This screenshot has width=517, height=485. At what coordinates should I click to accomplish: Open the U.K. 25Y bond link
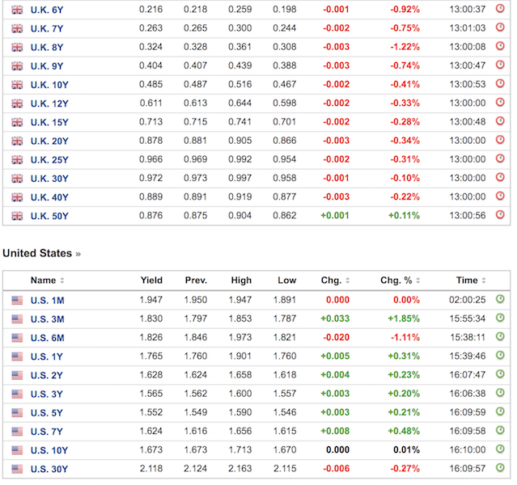click(49, 160)
